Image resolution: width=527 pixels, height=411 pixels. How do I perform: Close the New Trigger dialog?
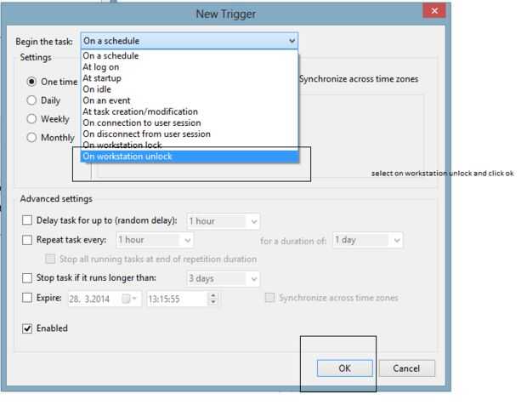point(435,11)
